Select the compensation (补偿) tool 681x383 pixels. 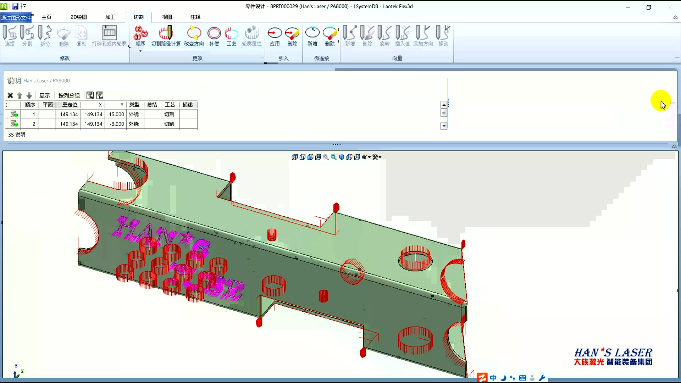[x=214, y=33]
